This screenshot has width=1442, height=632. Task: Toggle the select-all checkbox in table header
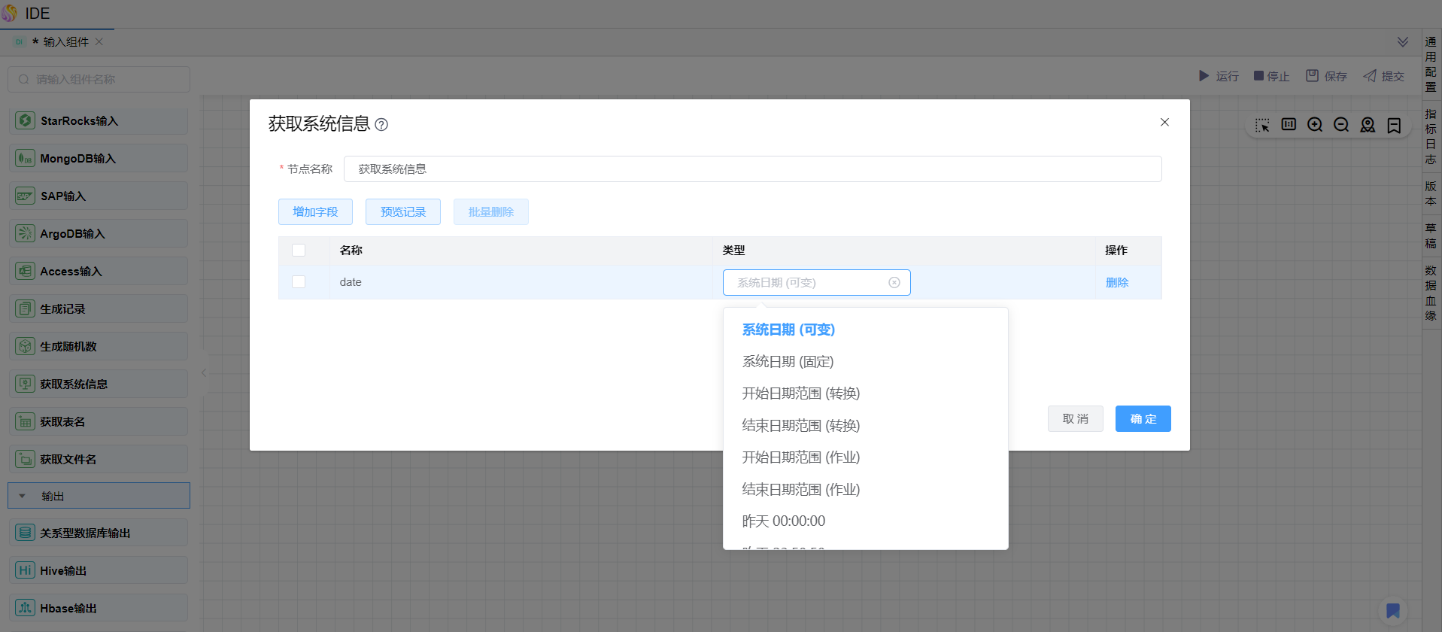[299, 251]
